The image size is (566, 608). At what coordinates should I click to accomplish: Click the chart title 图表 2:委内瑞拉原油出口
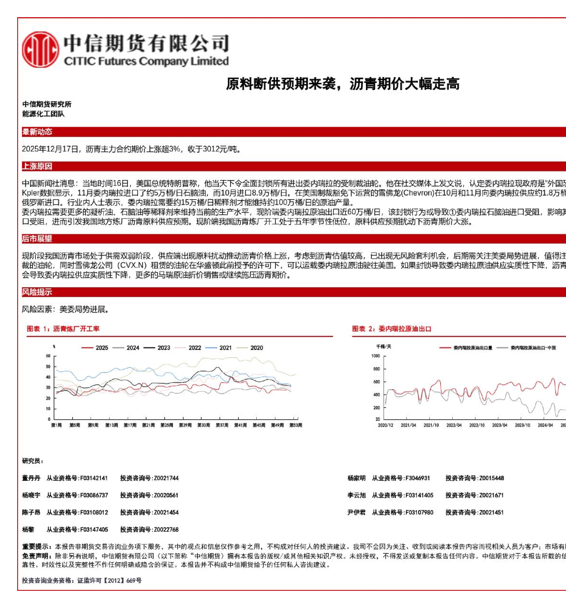click(x=392, y=329)
